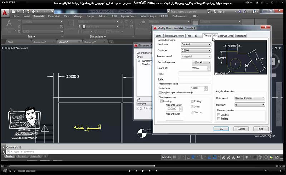The image size is (286, 175).
Task: Enable Apply to layout dimensions only
Action: pyautogui.click(x=160, y=92)
